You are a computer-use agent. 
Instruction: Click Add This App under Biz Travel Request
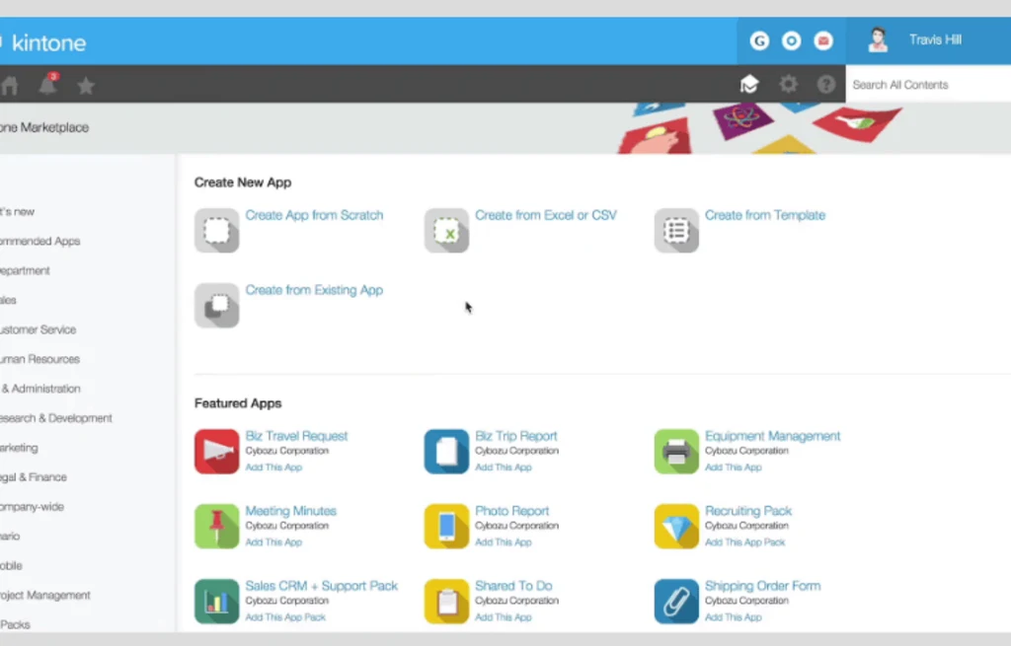pyautogui.click(x=273, y=467)
